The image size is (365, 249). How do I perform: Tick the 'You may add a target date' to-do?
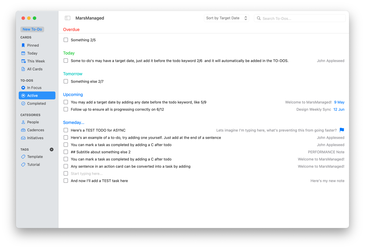66,102
